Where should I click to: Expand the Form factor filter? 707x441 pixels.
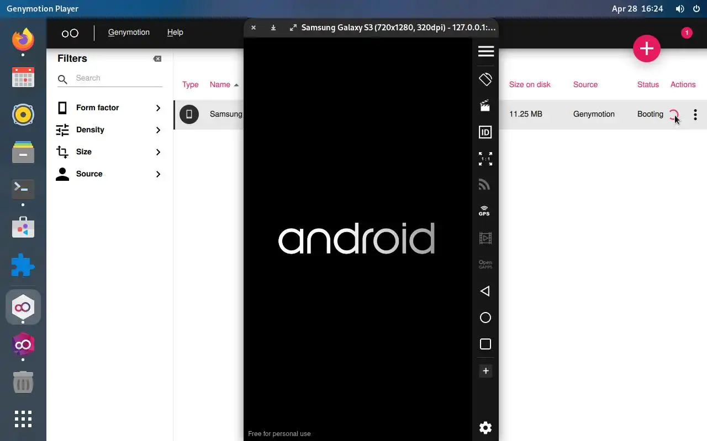pyautogui.click(x=110, y=108)
